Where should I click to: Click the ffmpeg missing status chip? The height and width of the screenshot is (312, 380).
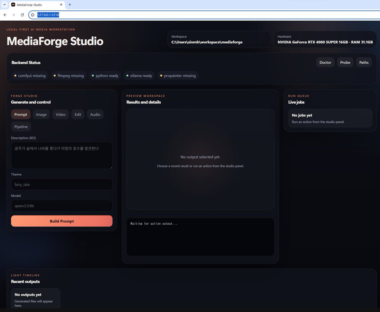(69, 76)
